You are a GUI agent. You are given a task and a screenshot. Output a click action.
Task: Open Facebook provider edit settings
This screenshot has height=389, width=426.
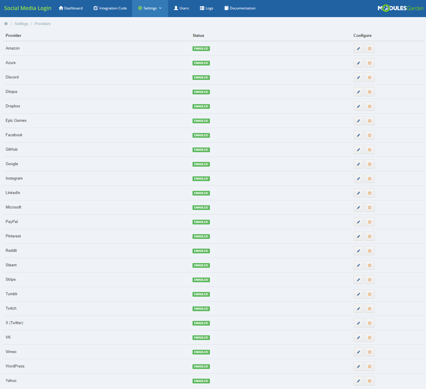coord(358,135)
